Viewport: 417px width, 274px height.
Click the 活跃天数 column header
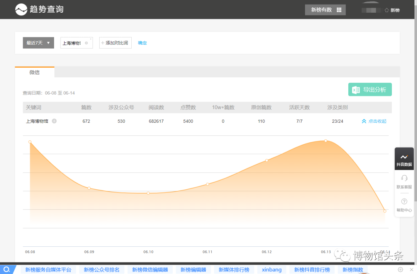coord(300,107)
